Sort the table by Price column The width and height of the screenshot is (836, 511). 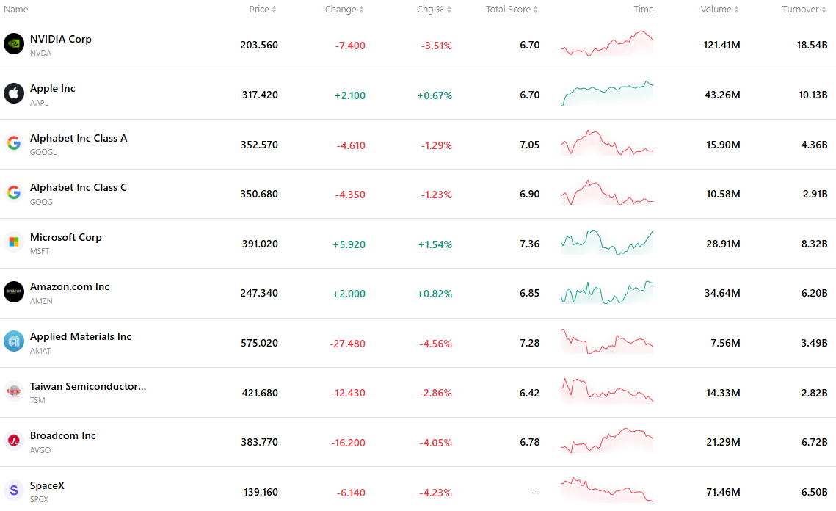click(x=262, y=9)
